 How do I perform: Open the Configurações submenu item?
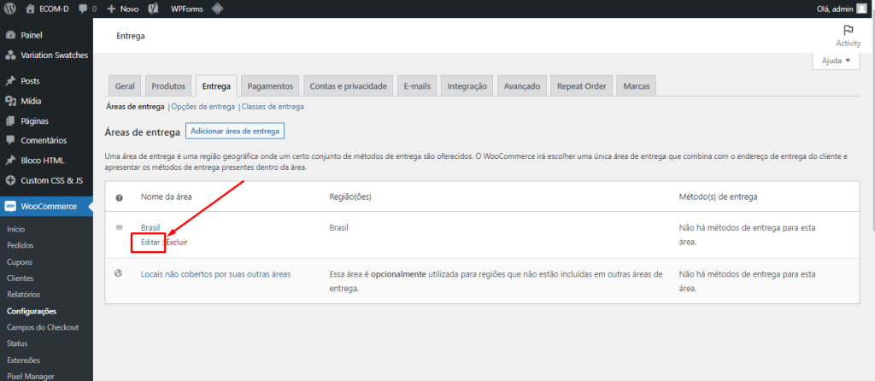pos(32,311)
